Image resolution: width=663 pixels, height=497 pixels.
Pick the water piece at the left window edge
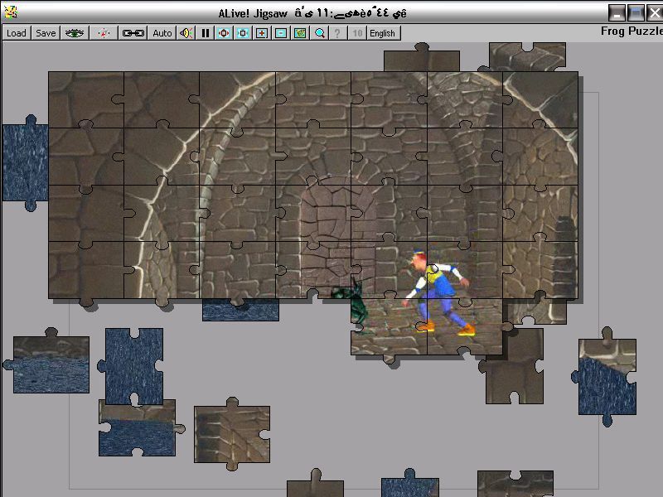26,162
